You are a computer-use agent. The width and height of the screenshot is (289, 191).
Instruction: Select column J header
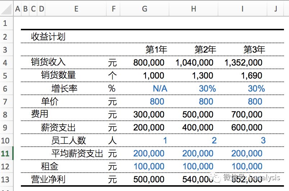276,9
